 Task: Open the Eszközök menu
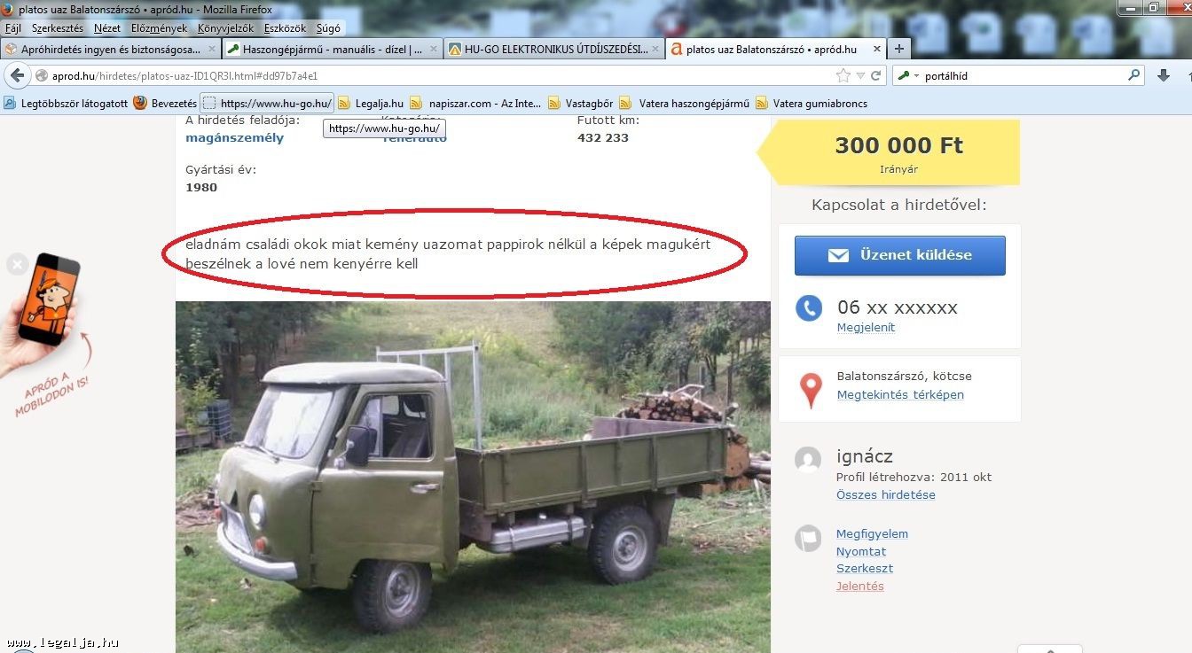pyautogui.click(x=285, y=28)
